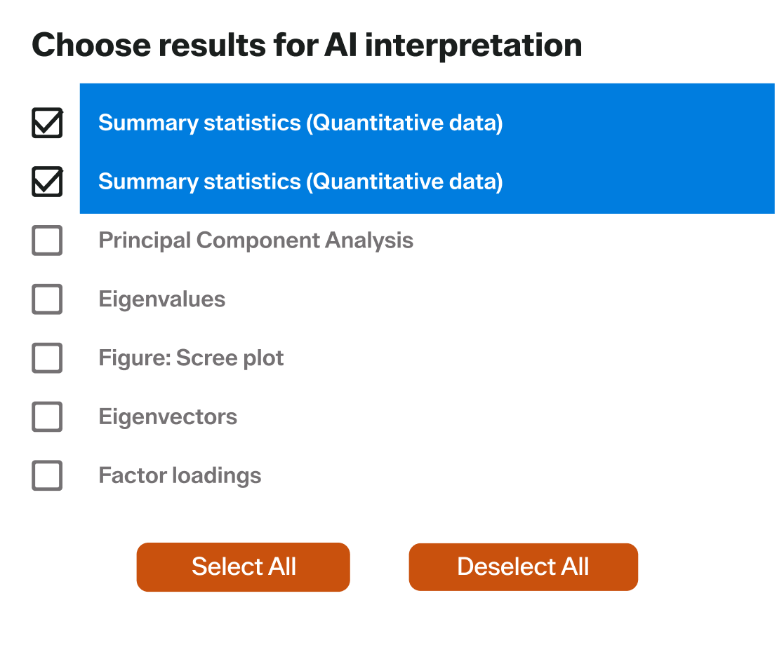777x652 pixels.
Task: Uncheck the first Summary statistics checkbox
Action: [x=47, y=123]
